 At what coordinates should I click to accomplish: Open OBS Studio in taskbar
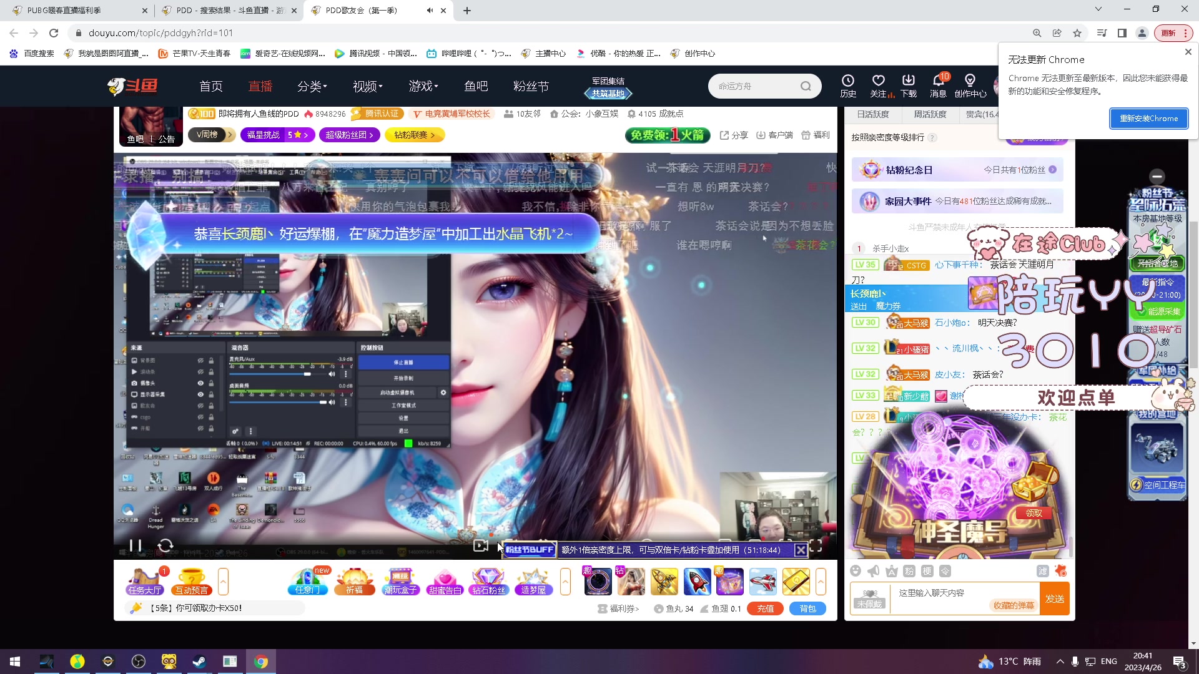click(139, 662)
